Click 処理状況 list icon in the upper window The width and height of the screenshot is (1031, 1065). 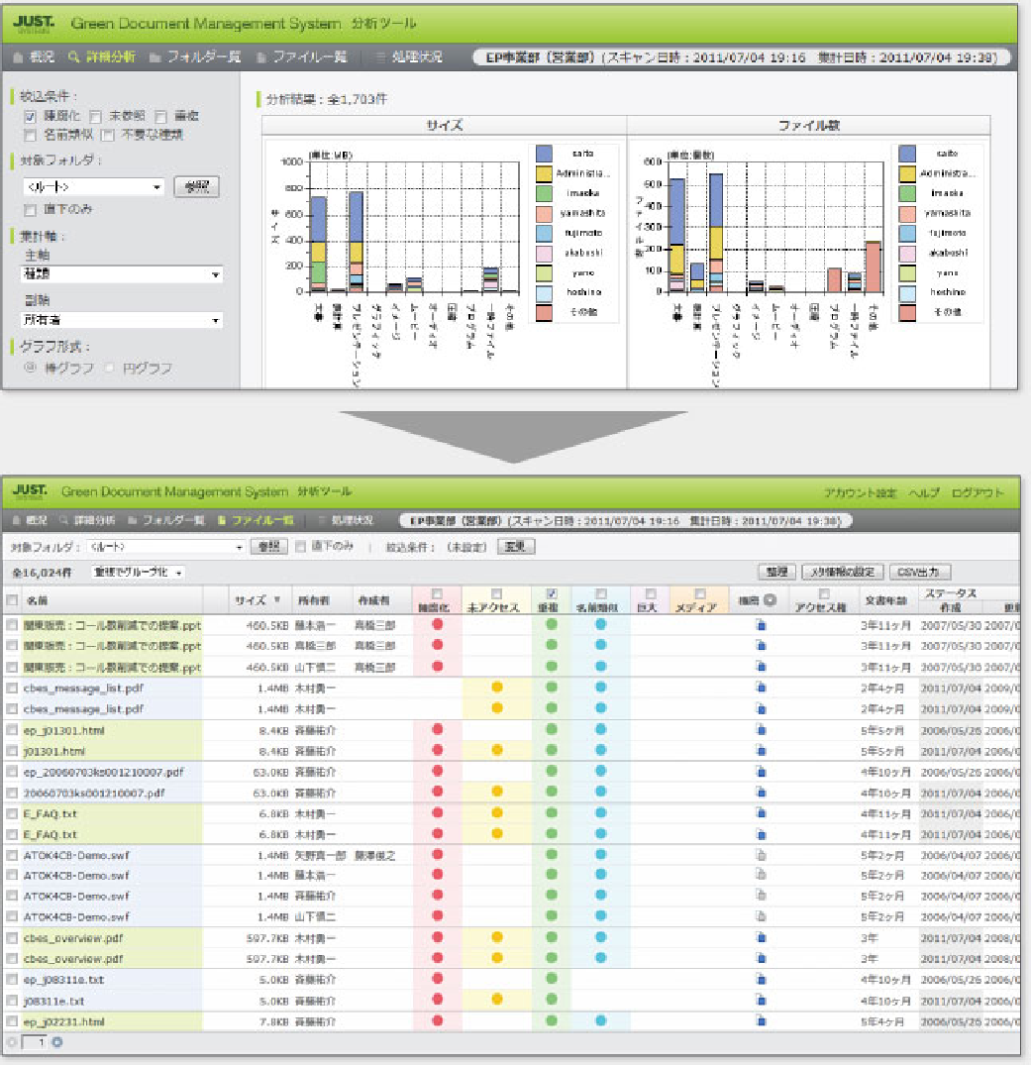click(x=380, y=57)
